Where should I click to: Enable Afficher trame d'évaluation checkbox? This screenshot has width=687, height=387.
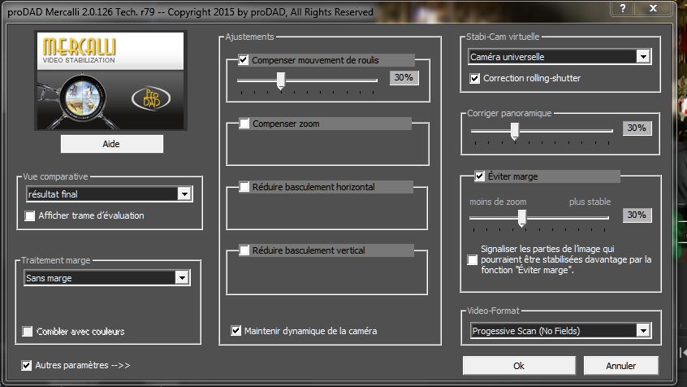click(30, 216)
